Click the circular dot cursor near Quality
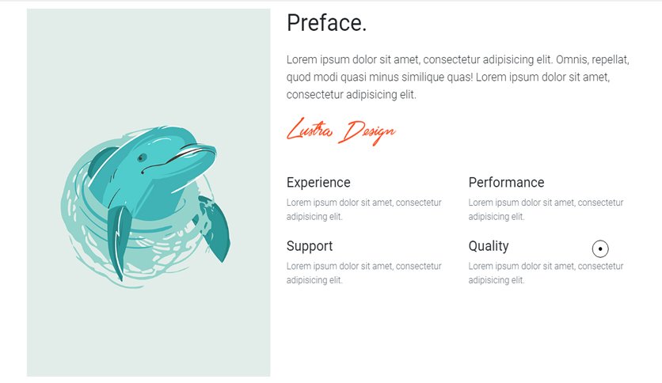This screenshot has width=662, height=383. click(x=600, y=248)
